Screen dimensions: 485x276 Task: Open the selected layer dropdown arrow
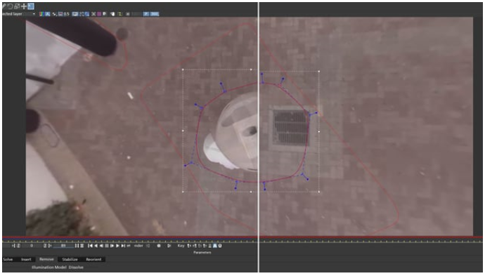[x=34, y=14]
